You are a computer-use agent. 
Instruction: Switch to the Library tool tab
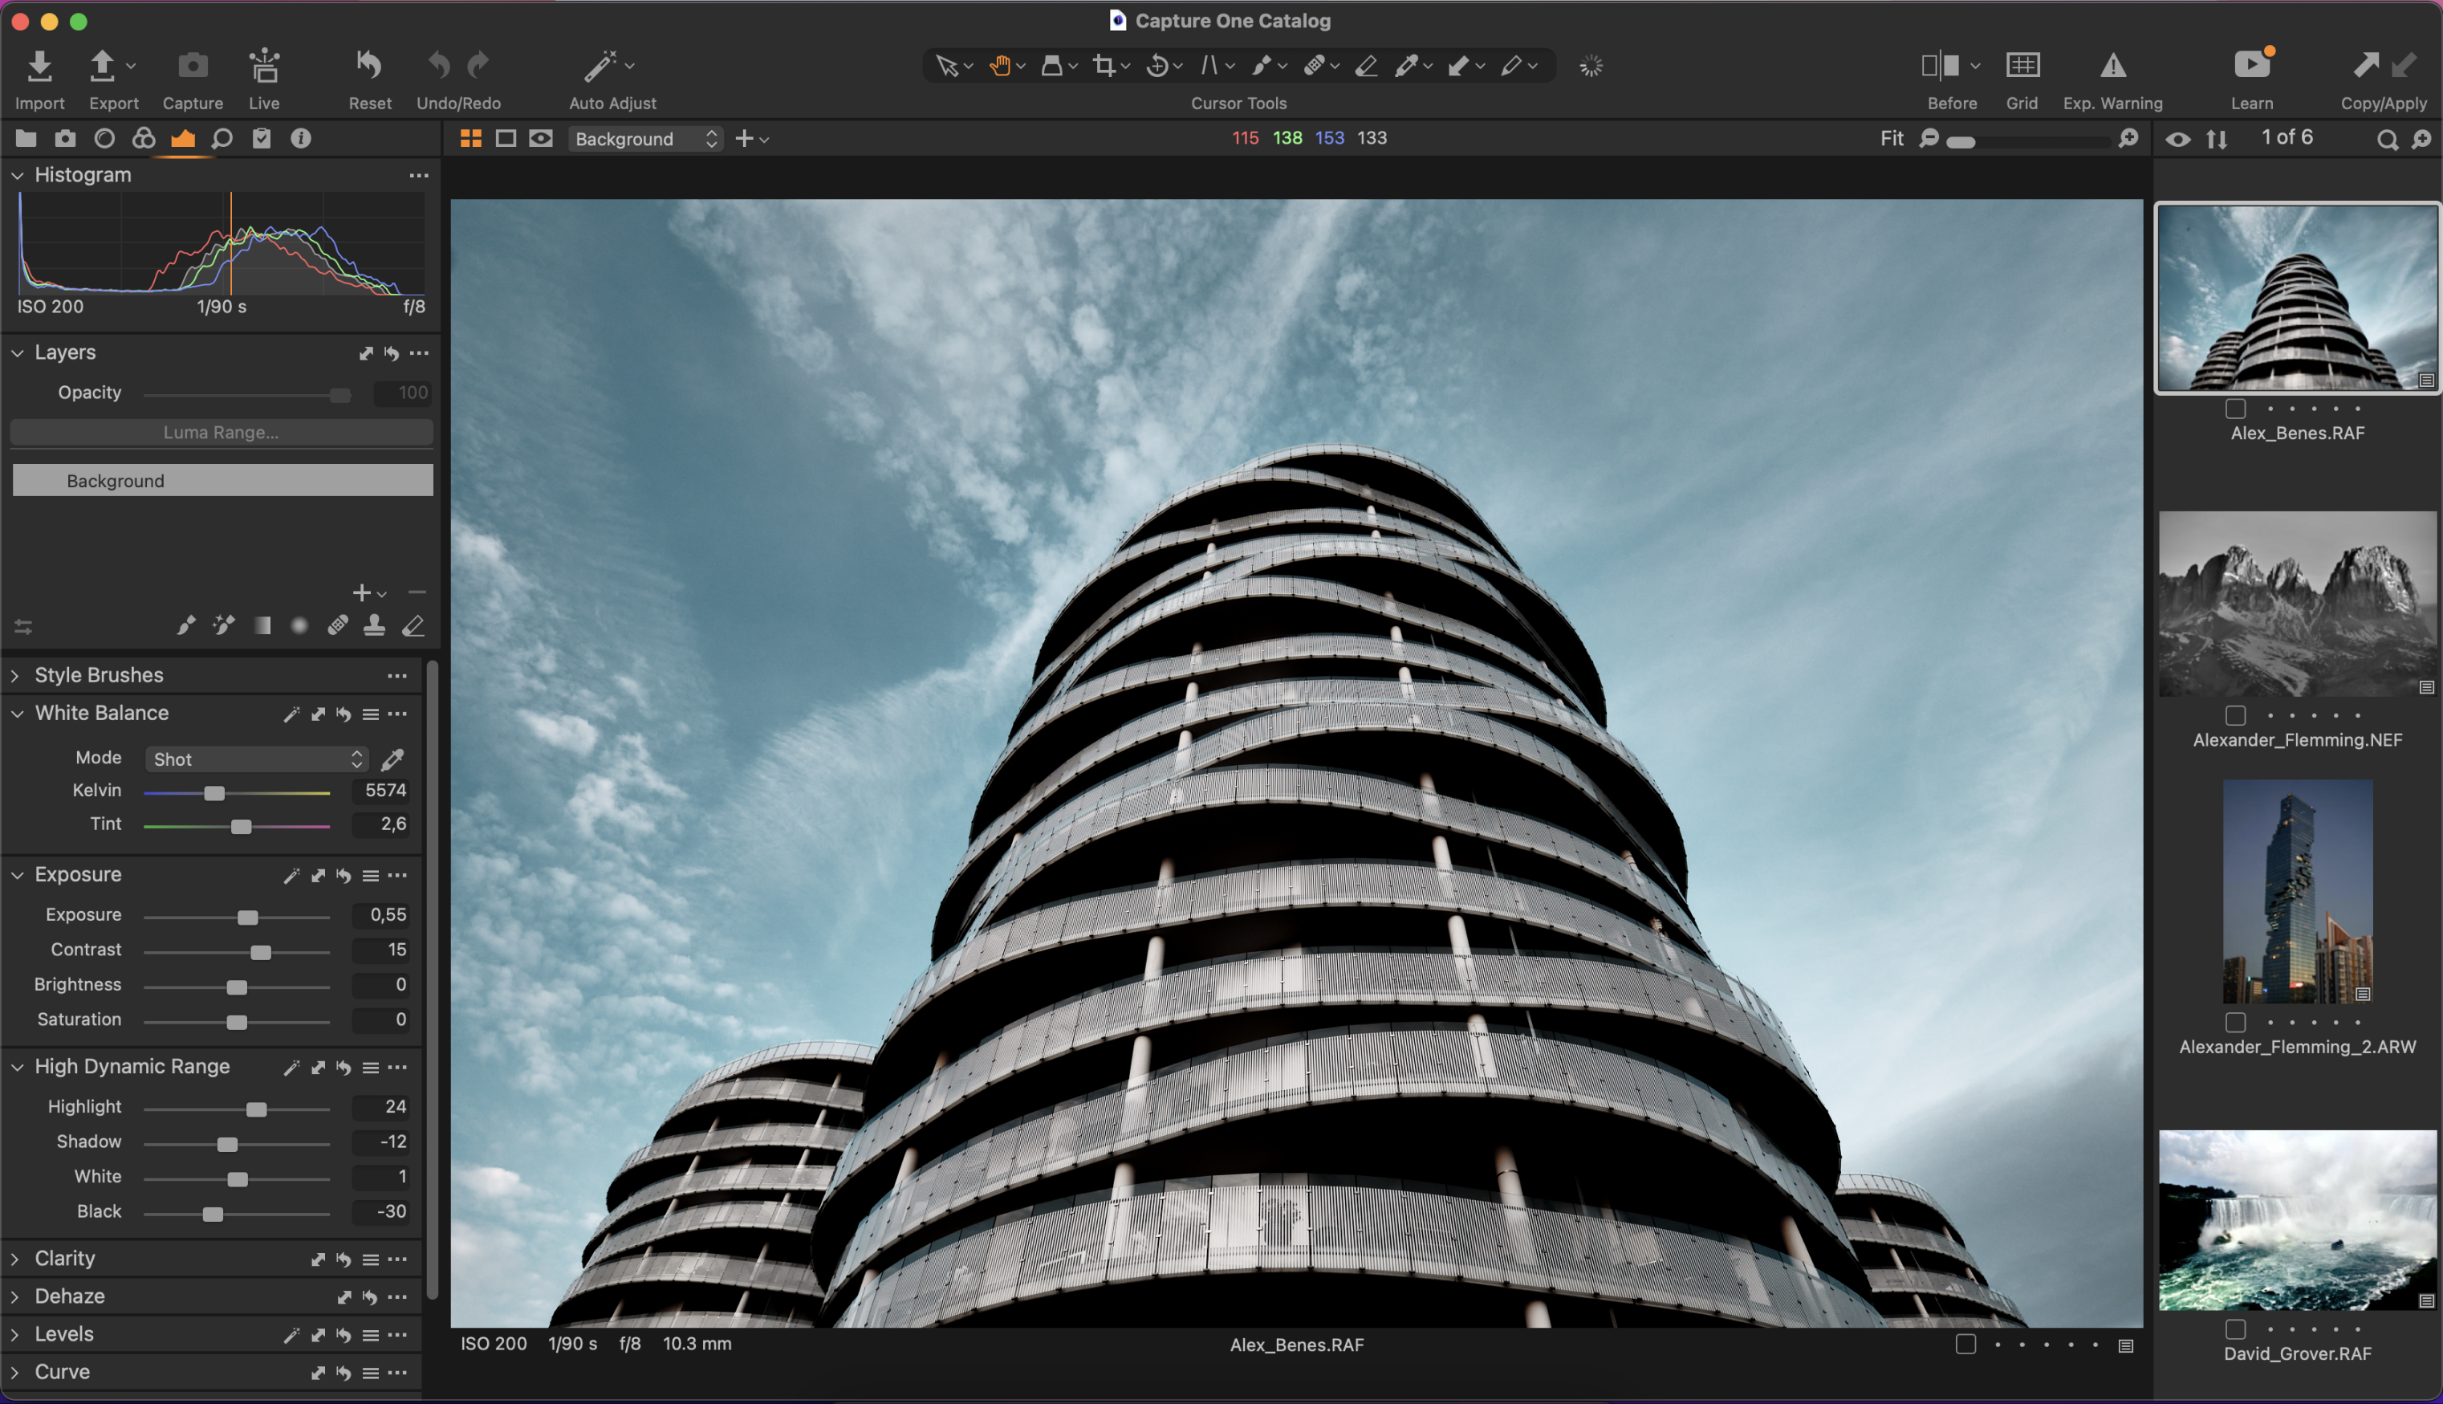click(x=26, y=139)
